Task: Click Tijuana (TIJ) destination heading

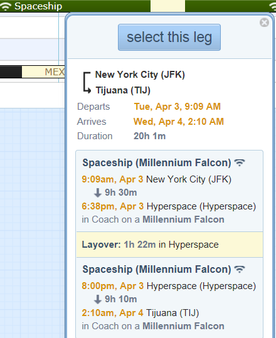Action: [123, 90]
